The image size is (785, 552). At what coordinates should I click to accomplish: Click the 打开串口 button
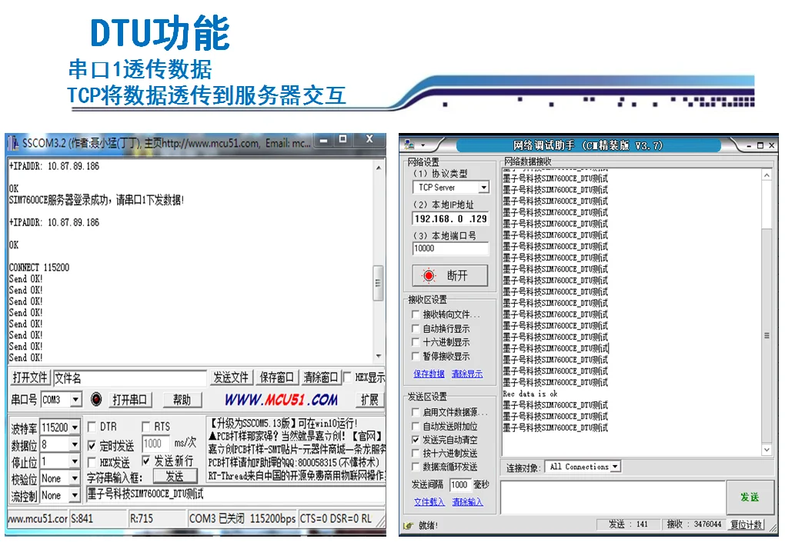pos(129,400)
